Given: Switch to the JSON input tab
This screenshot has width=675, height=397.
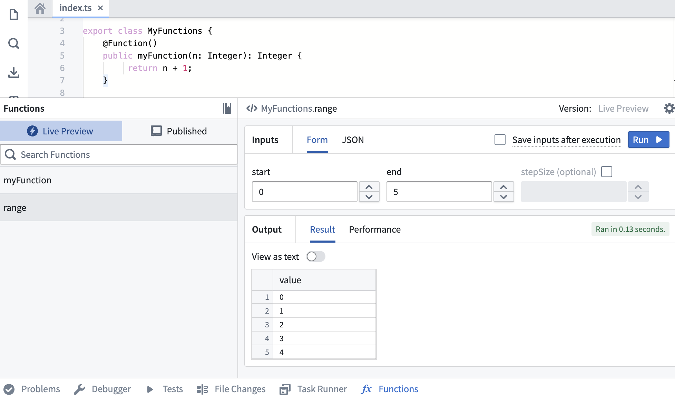Looking at the screenshot, I should [353, 140].
